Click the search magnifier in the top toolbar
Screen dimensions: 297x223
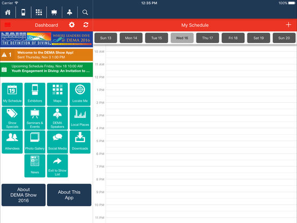(85, 12)
